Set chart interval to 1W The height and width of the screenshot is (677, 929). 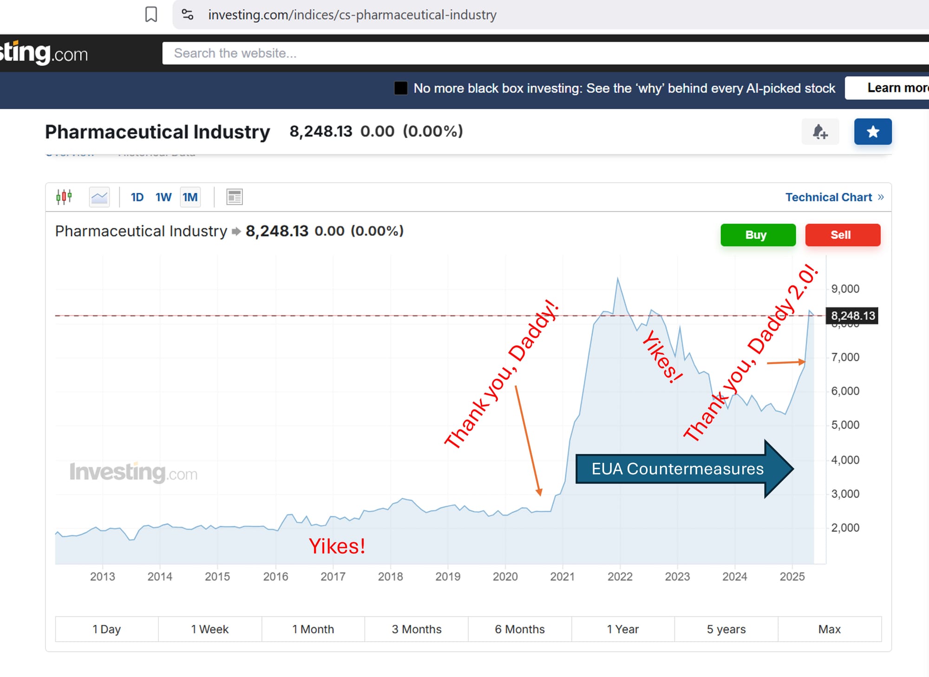pos(164,197)
